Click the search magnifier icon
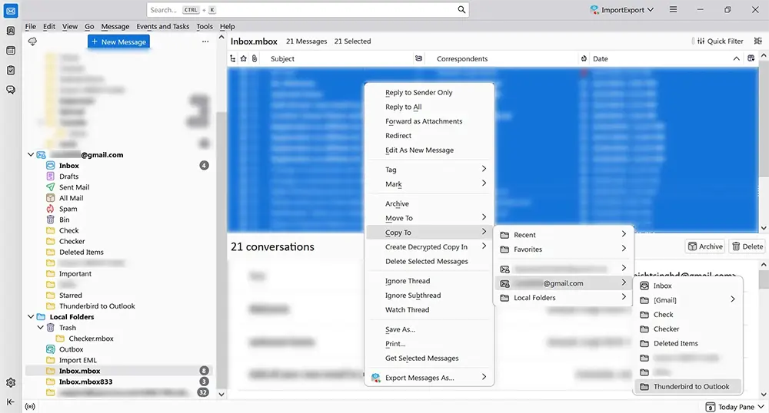Screen dimensions: 769x413 point(461,10)
